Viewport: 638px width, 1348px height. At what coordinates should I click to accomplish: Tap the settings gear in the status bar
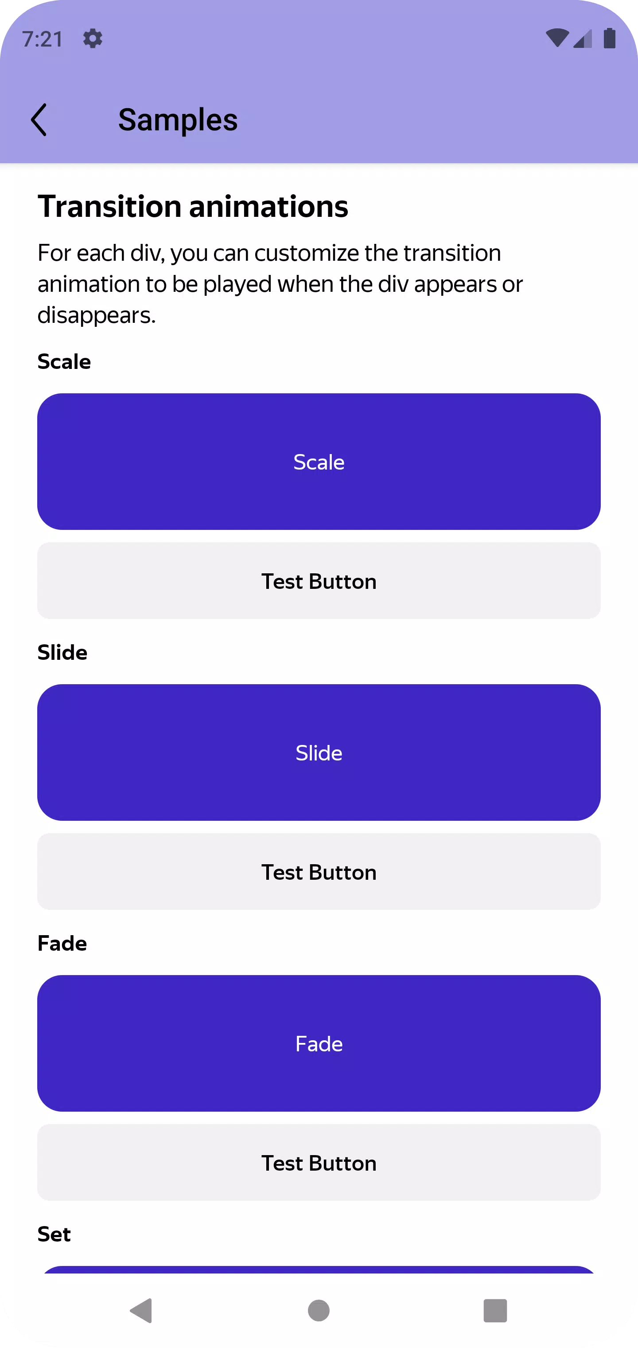click(x=93, y=39)
